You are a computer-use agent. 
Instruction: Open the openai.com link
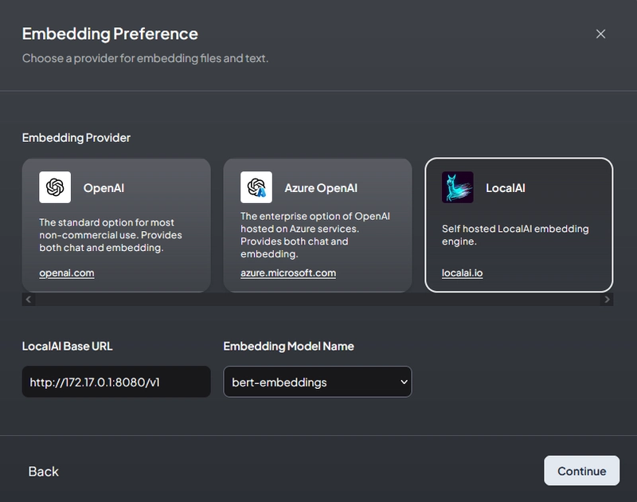tap(67, 273)
